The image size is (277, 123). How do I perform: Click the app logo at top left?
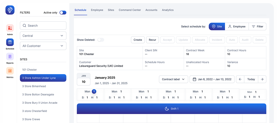coord(10,10)
